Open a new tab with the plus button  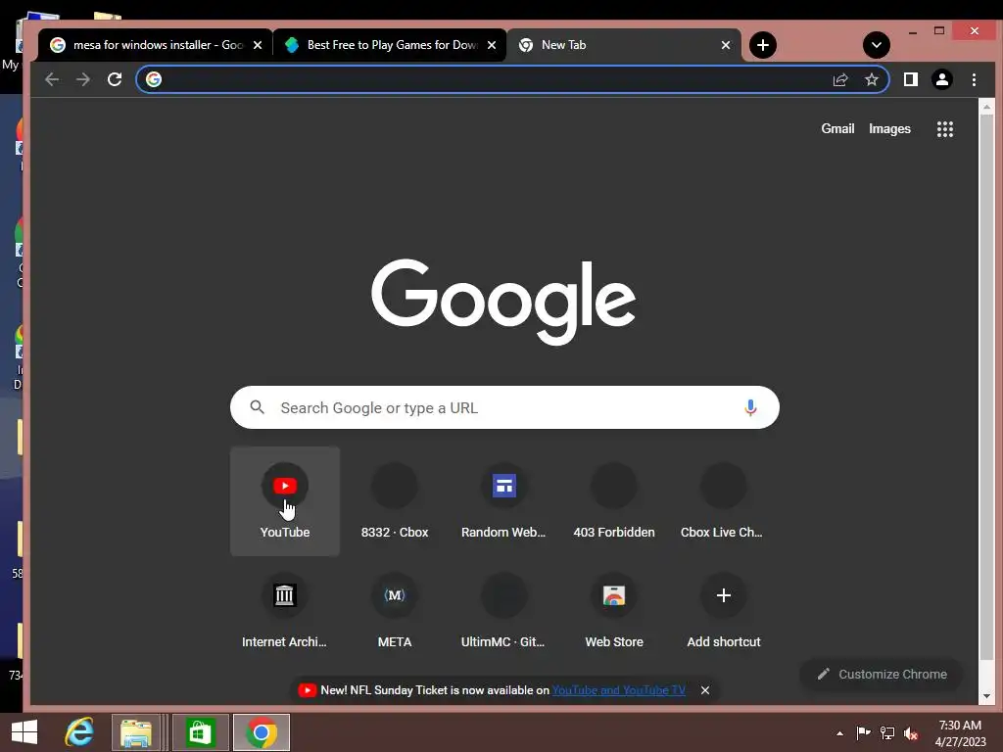(762, 45)
